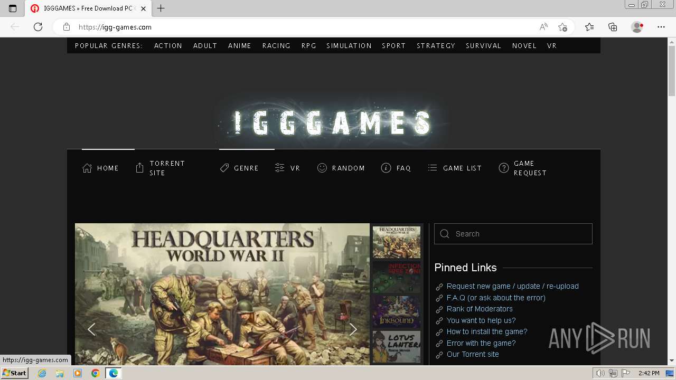Select the SIMULATION genre
Viewport: 676px width, 380px height.
pyautogui.click(x=349, y=46)
